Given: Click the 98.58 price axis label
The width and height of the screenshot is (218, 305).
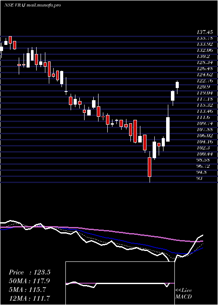Looking at the screenshot, I should 204,160.
